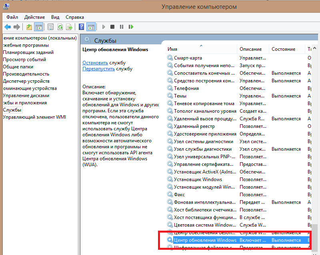The width and height of the screenshot is (320, 255).
Task: Click the Refresh toolbar icon
Action: (x=60, y=27)
